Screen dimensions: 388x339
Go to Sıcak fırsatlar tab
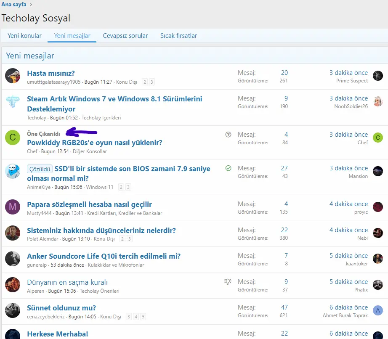178,36
